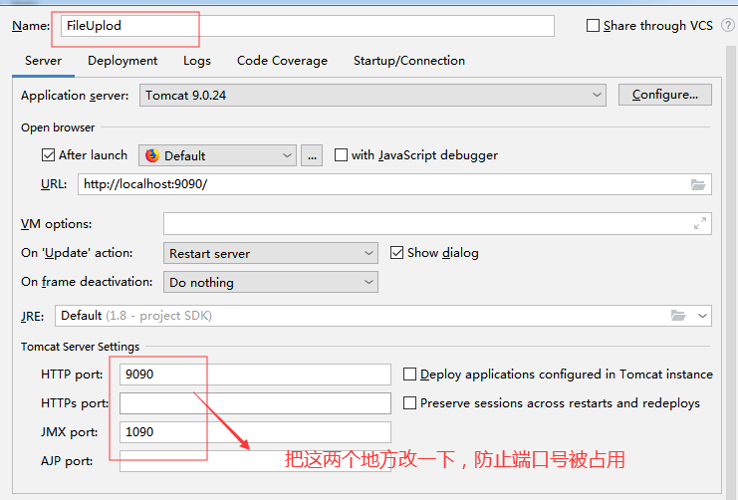Image resolution: width=738 pixels, height=500 pixels.
Task: Click the Configure... button
Action: [664, 95]
